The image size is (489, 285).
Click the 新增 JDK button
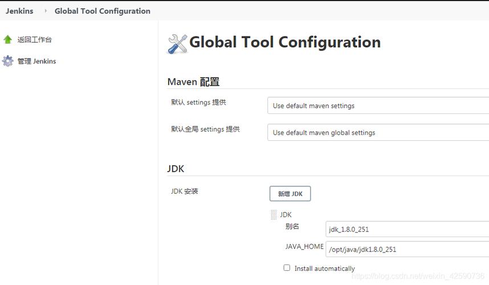pos(290,194)
